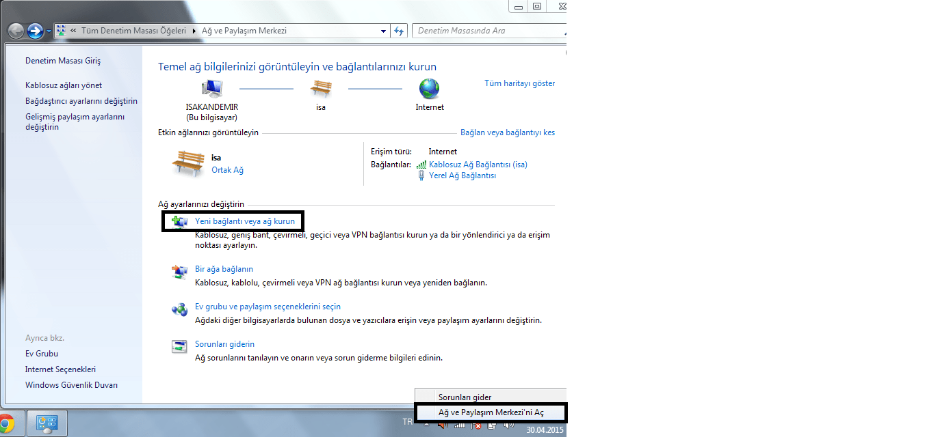Click the Back navigation arrow button
925x437 pixels.
click(16, 31)
